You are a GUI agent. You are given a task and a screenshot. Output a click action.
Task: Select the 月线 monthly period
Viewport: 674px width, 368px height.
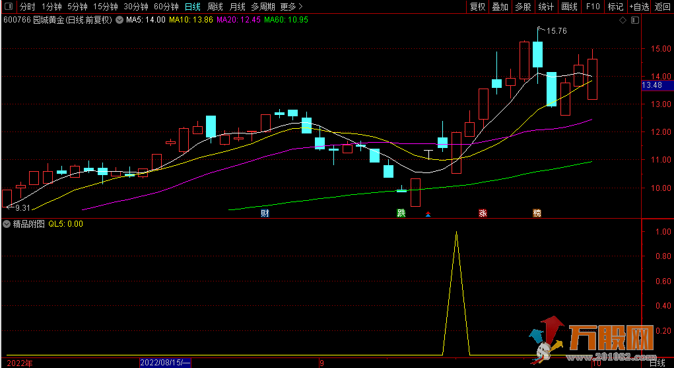237,7
